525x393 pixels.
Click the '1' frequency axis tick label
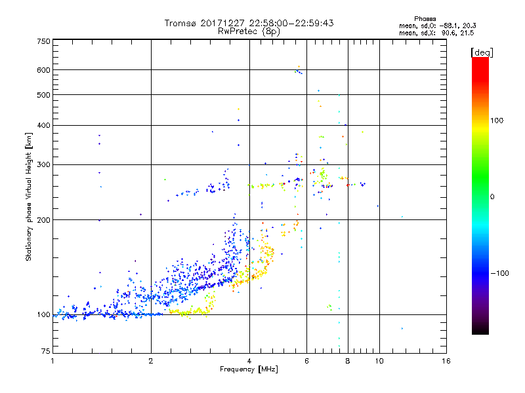click(52, 361)
